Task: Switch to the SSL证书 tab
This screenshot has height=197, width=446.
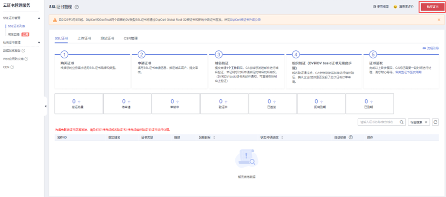Action: [61, 38]
